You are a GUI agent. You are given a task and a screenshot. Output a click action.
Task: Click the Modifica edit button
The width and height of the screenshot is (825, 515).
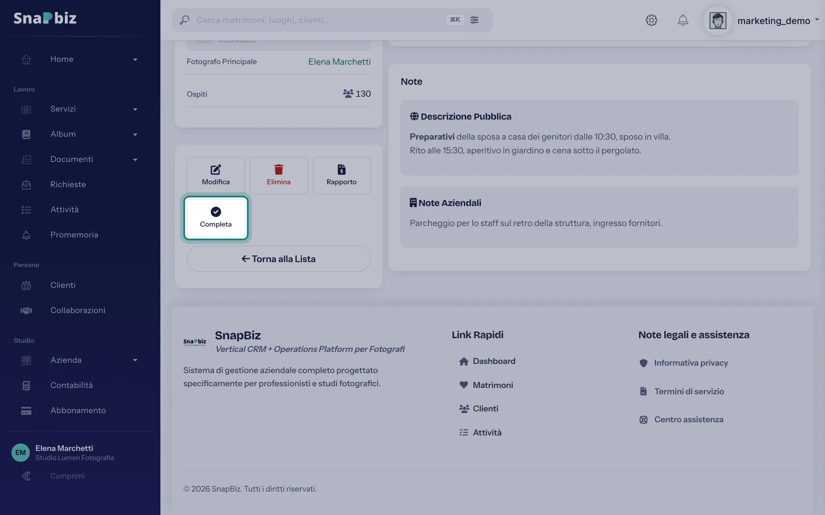point(216,176)
